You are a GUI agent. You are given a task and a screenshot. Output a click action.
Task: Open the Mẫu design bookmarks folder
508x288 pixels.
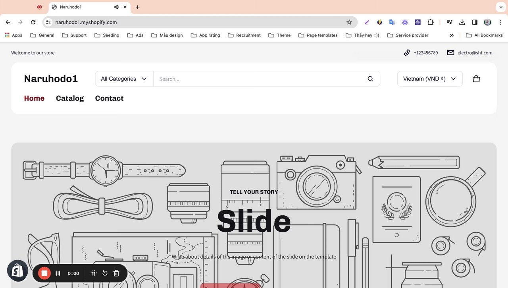pos(167,35)
